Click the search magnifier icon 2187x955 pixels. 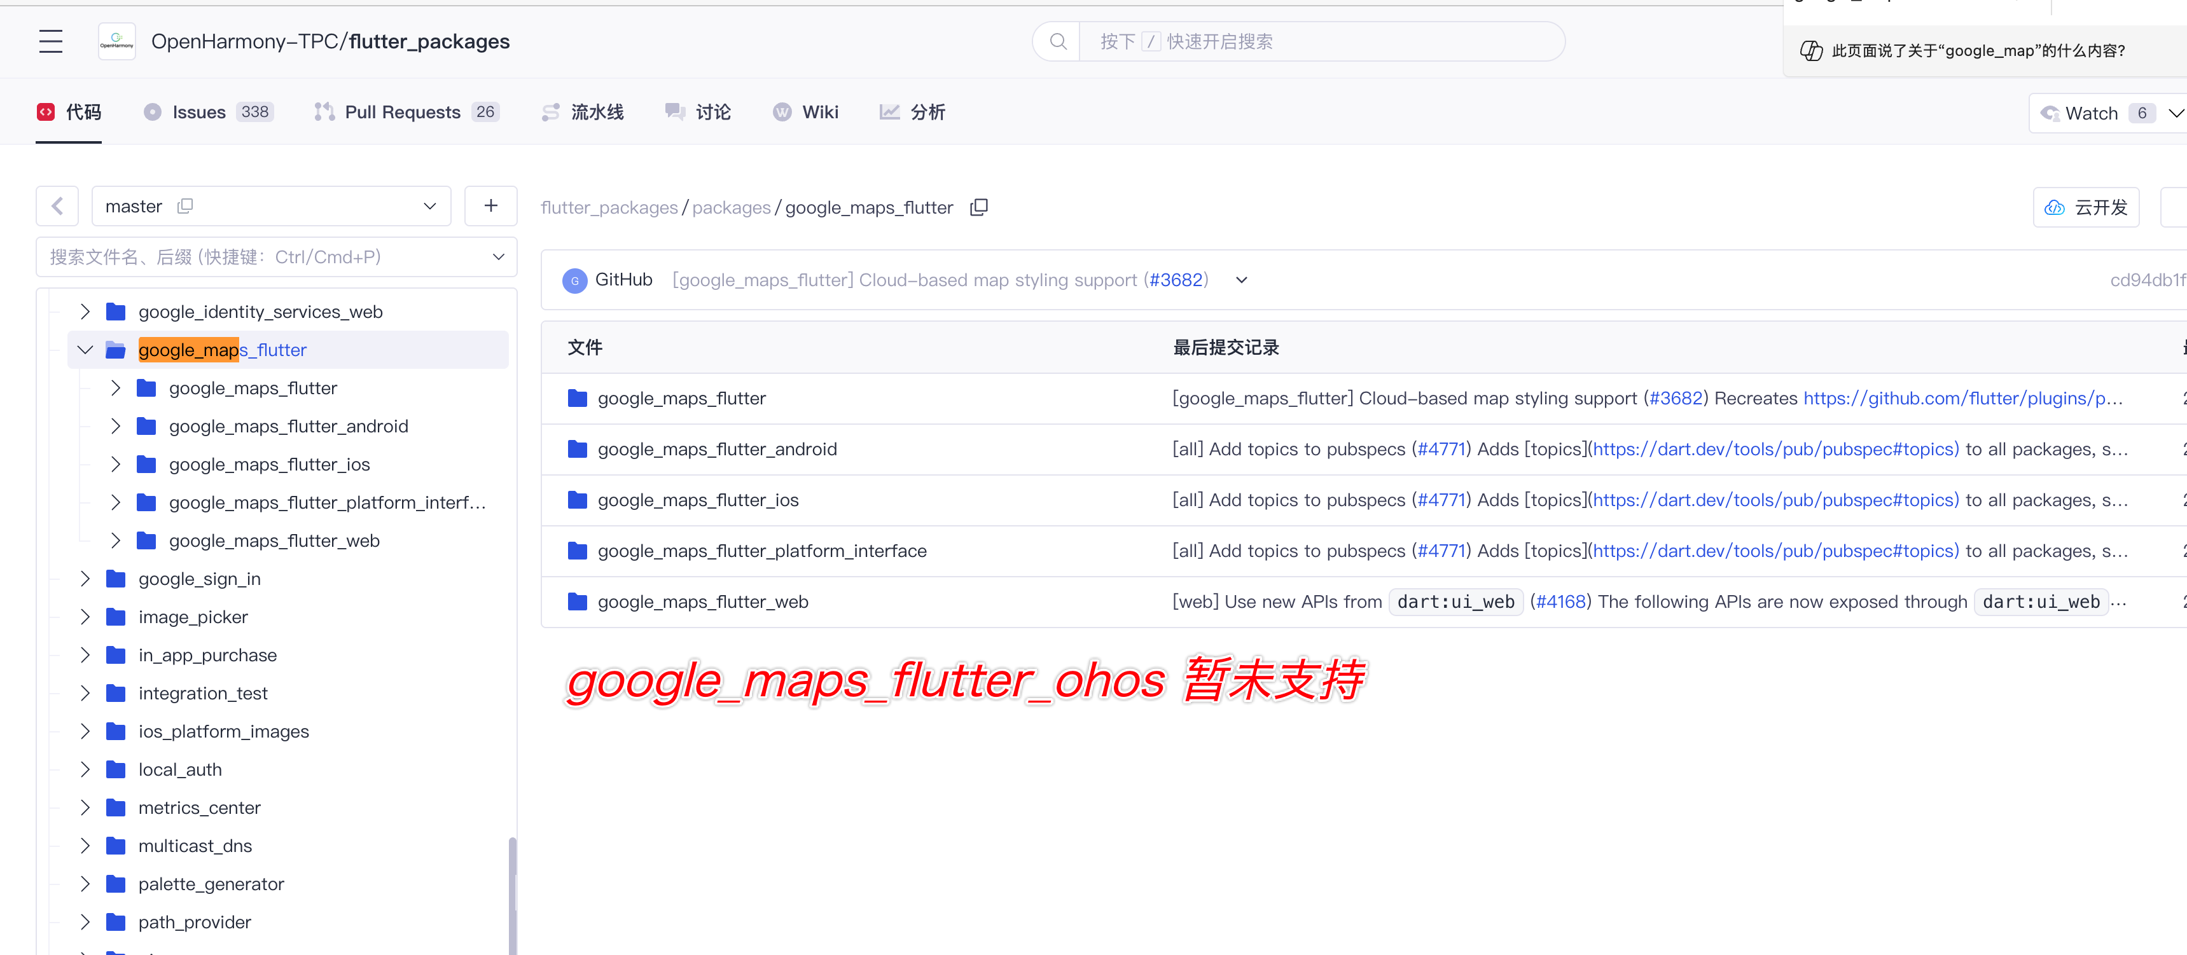tap(1057, 41)
